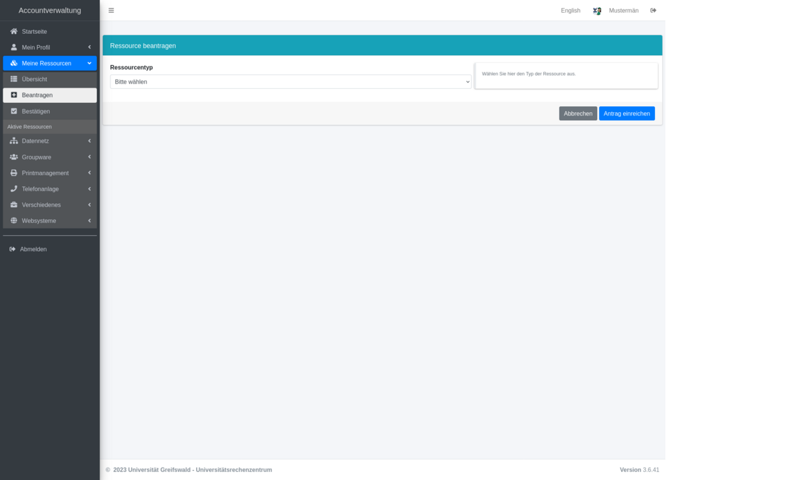This screenshot has height=480, width=798.
Task: Expand the Mein Profil submenu arrow
Action: click(89, 47)
